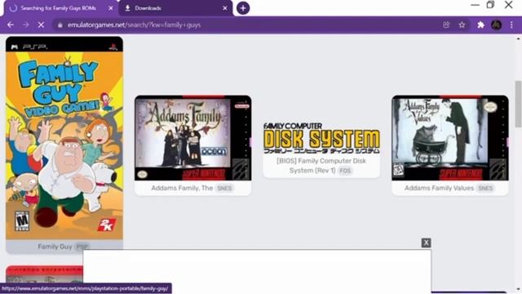Click the vertical page scrollbar thumb
This screenshot has height=294, width=522.
[518, 104]
